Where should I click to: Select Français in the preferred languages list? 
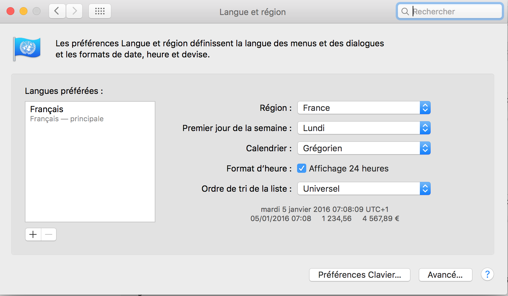(90, 114)
